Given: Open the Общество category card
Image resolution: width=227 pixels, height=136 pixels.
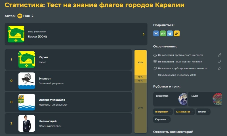Looking at the screenshot, I should click(170, 99).
